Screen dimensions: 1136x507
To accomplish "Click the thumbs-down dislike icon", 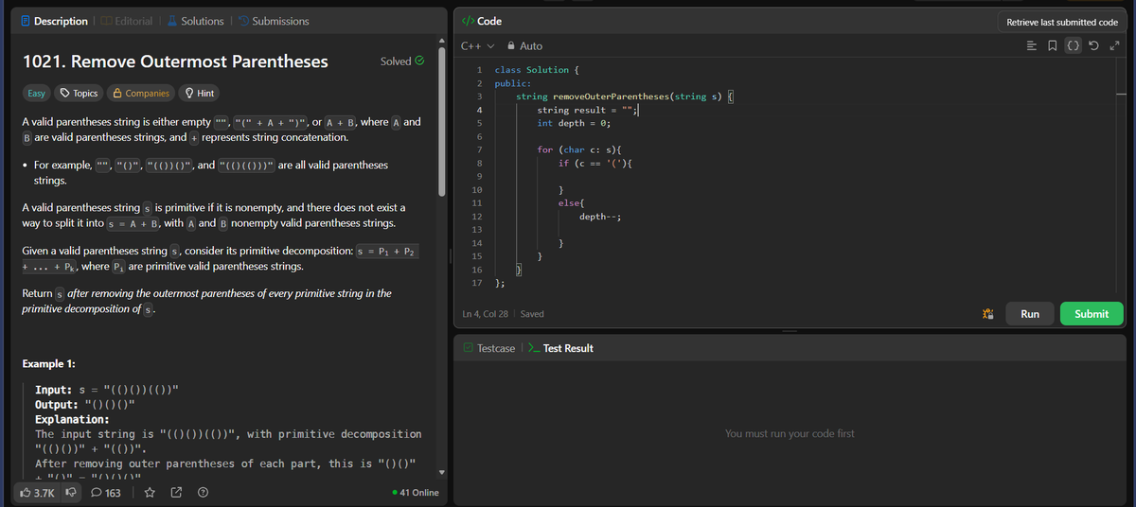I will click(69, 493).
